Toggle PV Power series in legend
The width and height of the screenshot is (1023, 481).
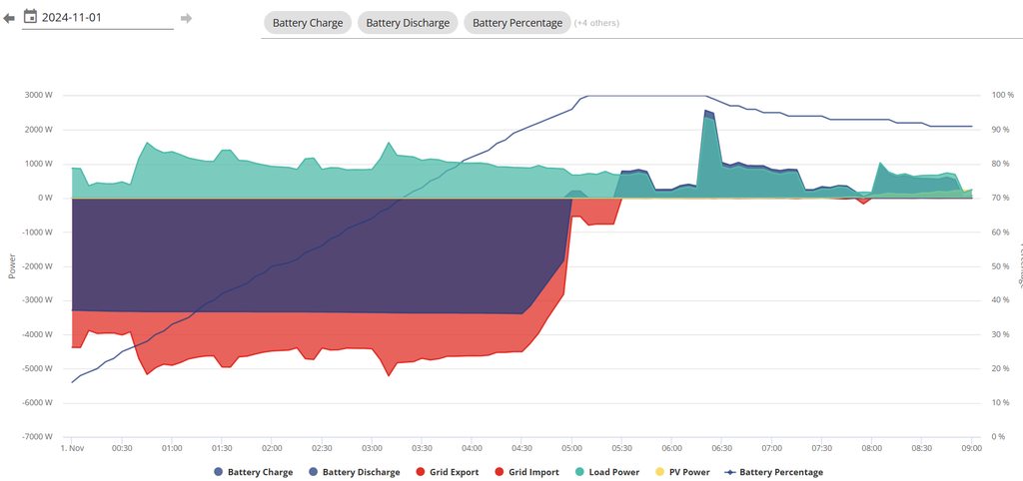pyautogui.click(x=684, y=472)
